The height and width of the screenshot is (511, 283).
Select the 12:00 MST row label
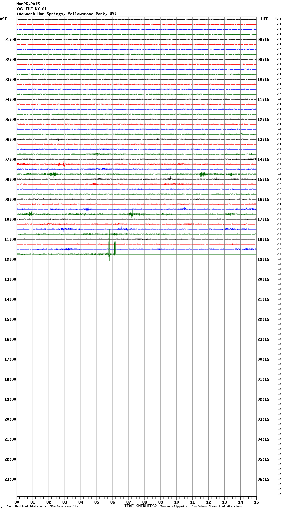[x=10, y=259]
